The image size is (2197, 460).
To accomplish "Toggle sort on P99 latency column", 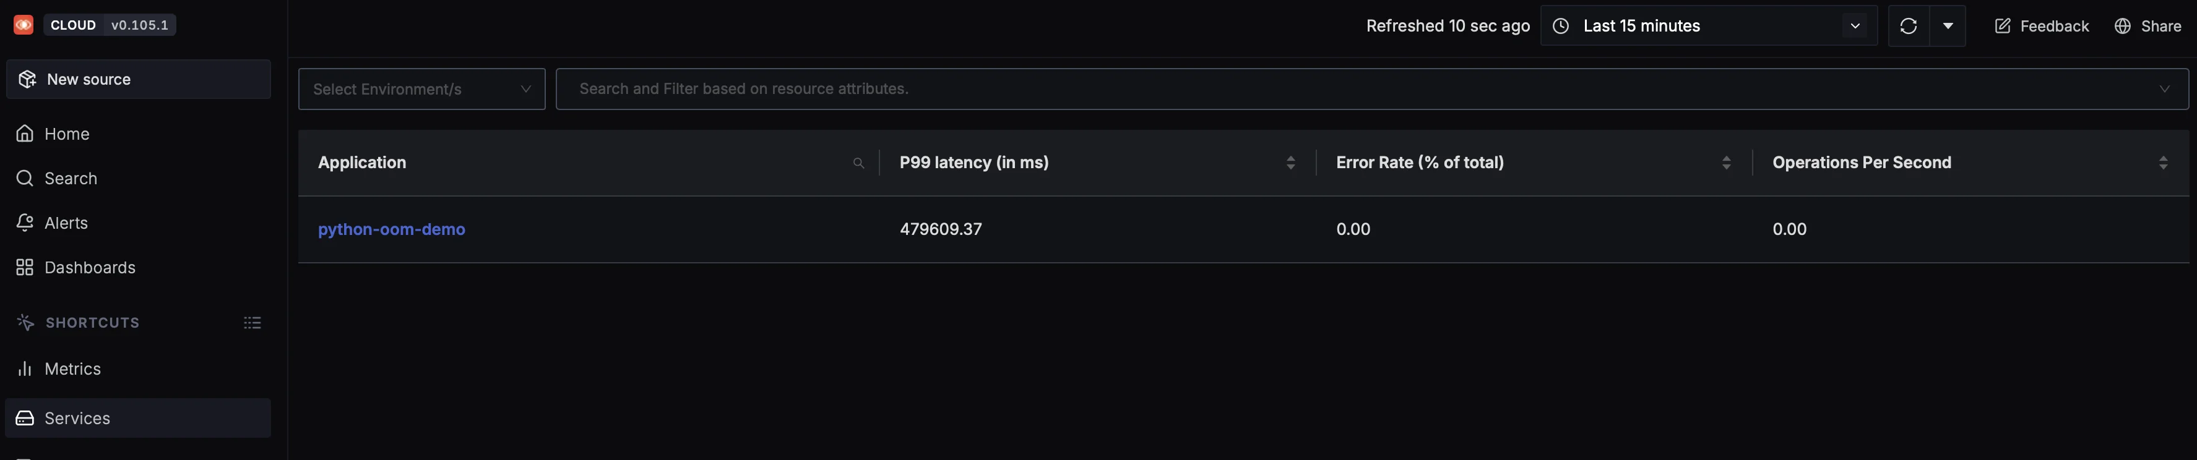I will pos(1290,162).
